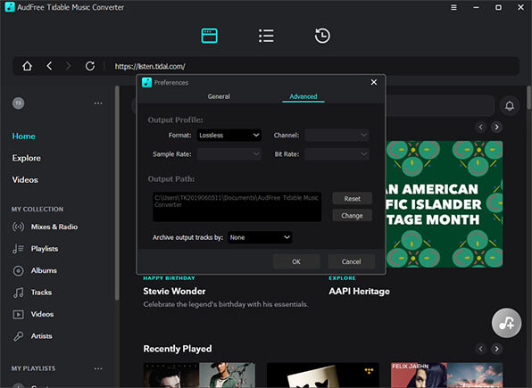The height and width of the screenshot is (388, 532).
Task: Open the Channel dropdown
Action: 337,135
